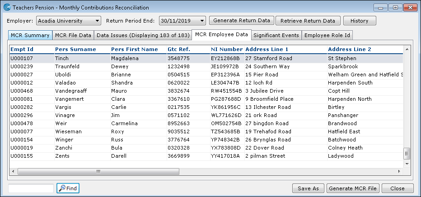Go to the Significant Events tab
Image resolution: width=421 pixels, height=197 pixels.
[x=276, y=35]
